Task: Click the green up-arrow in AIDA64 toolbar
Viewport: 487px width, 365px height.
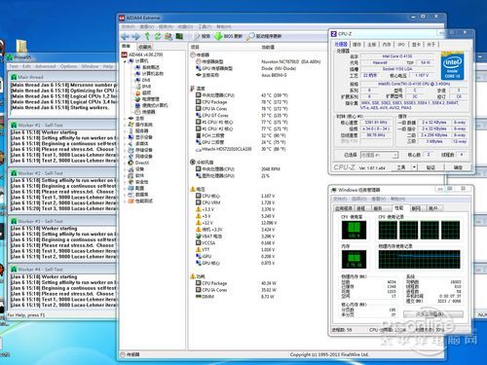Action: [x=147, y=36]
